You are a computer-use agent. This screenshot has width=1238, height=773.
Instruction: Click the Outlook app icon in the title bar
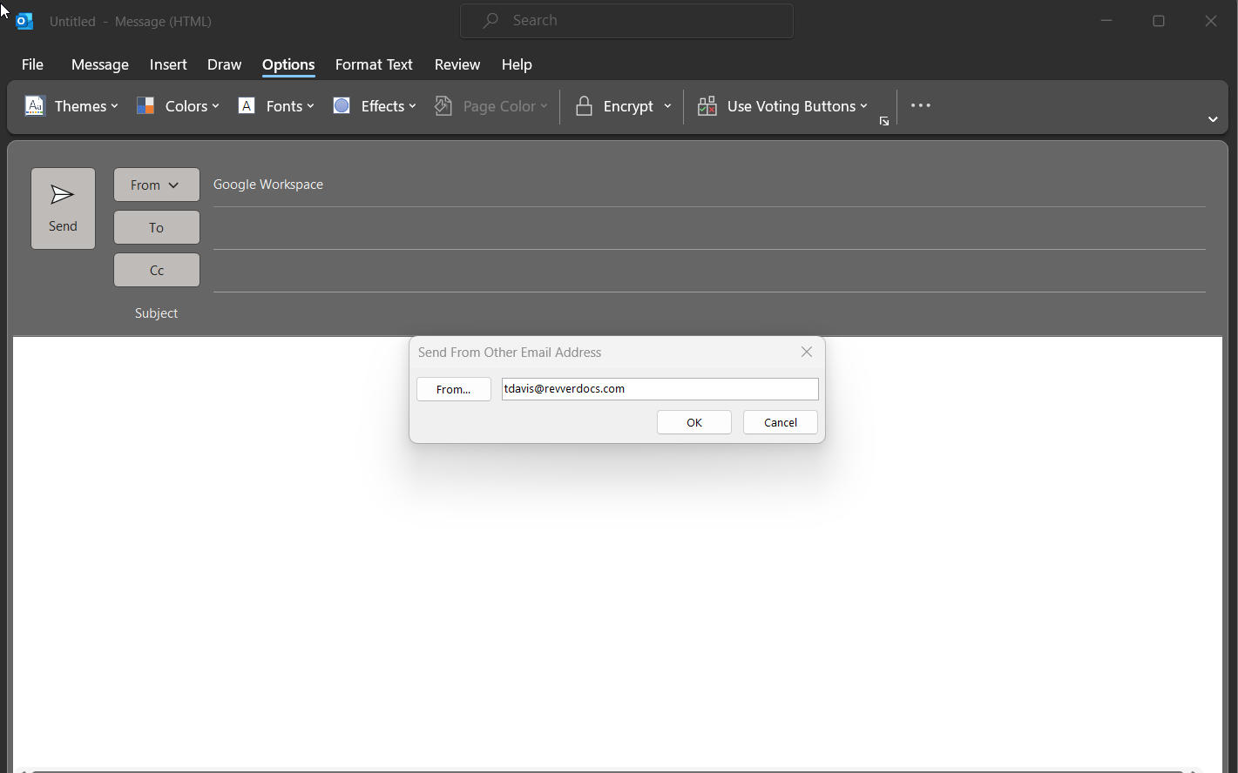[24, 21]
